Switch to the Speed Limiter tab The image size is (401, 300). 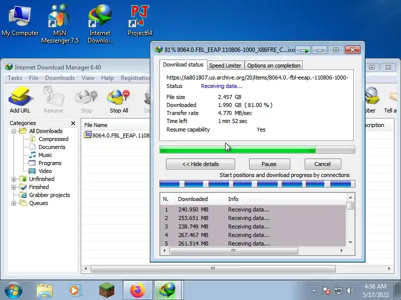(225, 65)
